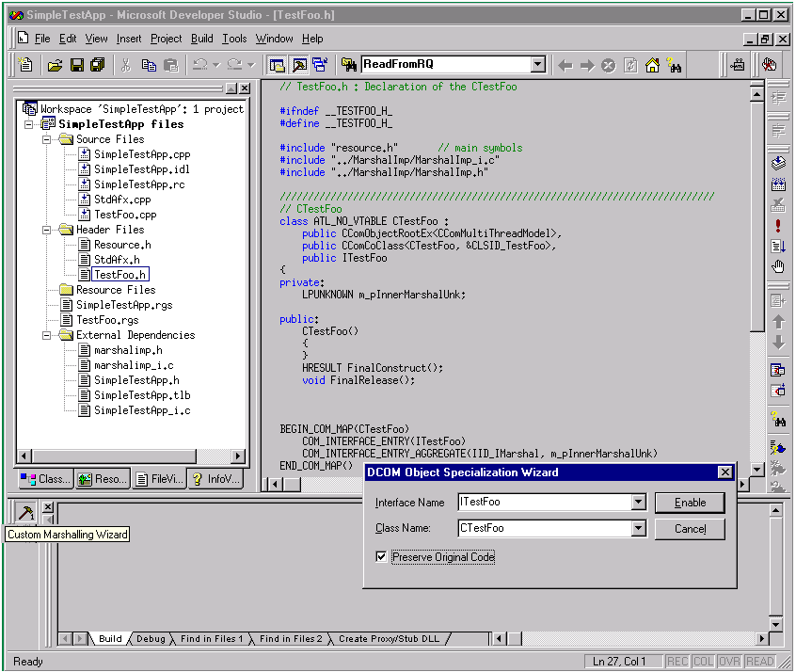Viewport: 796px width, 672px height.
Task: Switch to the Debug output tab
Action: click(x=151, y=639)
